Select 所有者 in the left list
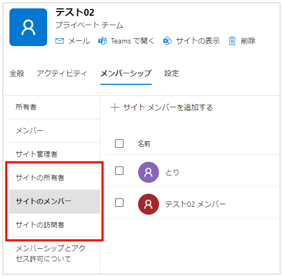This screenshot has width=283, height=277. [55, 107]
